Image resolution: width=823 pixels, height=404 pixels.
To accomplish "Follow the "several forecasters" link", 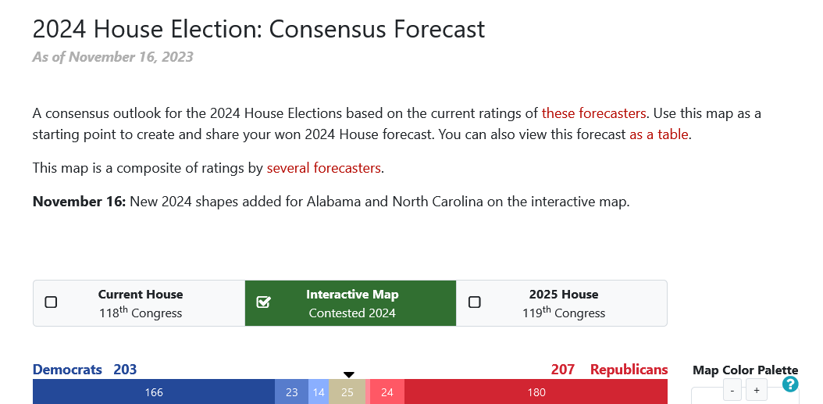I will pos(324,167).
